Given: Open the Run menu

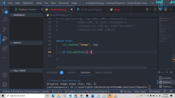Looking at the screenshot, I should 53,3.
